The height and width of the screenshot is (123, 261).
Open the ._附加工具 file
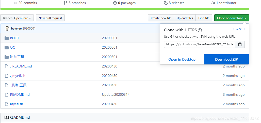(18, 85)
